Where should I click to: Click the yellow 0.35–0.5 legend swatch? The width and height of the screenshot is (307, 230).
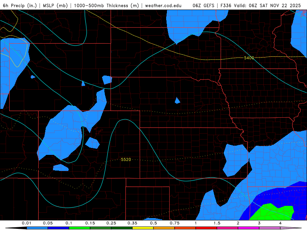[143, 228]
